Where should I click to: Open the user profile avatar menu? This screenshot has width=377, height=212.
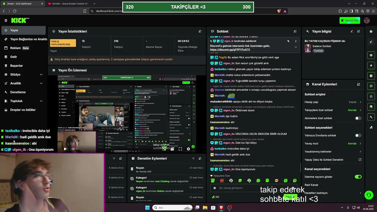click(x=367, y=20)
